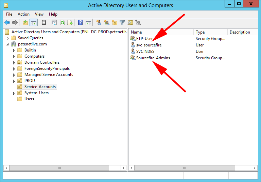Click the Find objects toolbar icon
This screenshot has width=261, height=182.
[x=130, y=22]
